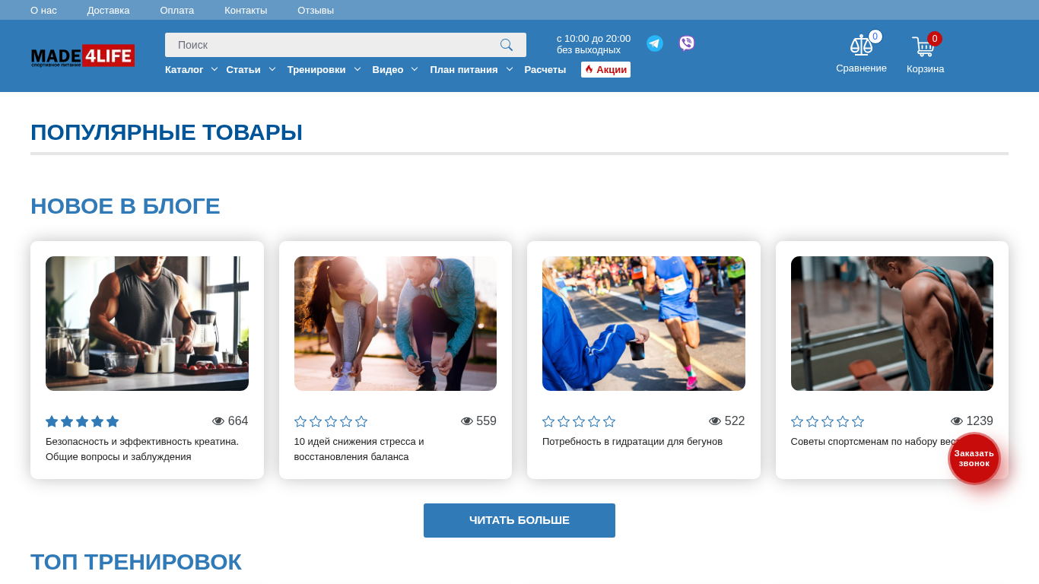Go to the Расчеты page
This screenshot has width=1039, height=584.
[x=545, y=69]
